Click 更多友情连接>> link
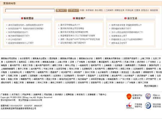The width and height of the screenshot is (162, 119). (151, 86)
